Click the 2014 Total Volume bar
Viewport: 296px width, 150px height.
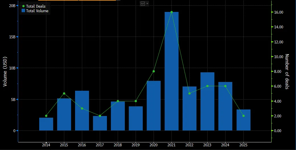click(46, 124)
